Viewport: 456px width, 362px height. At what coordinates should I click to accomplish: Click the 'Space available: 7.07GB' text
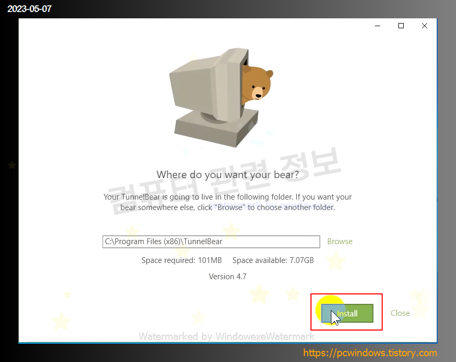point(273,260)
